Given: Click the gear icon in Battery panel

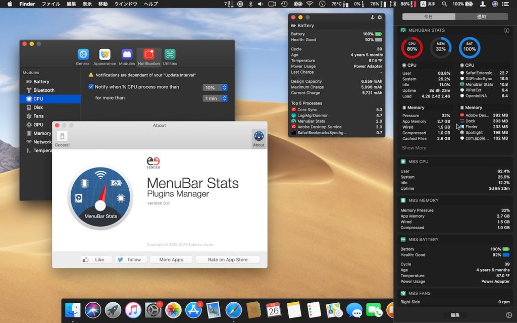Looking at the screenshot, I should (380, 17).
